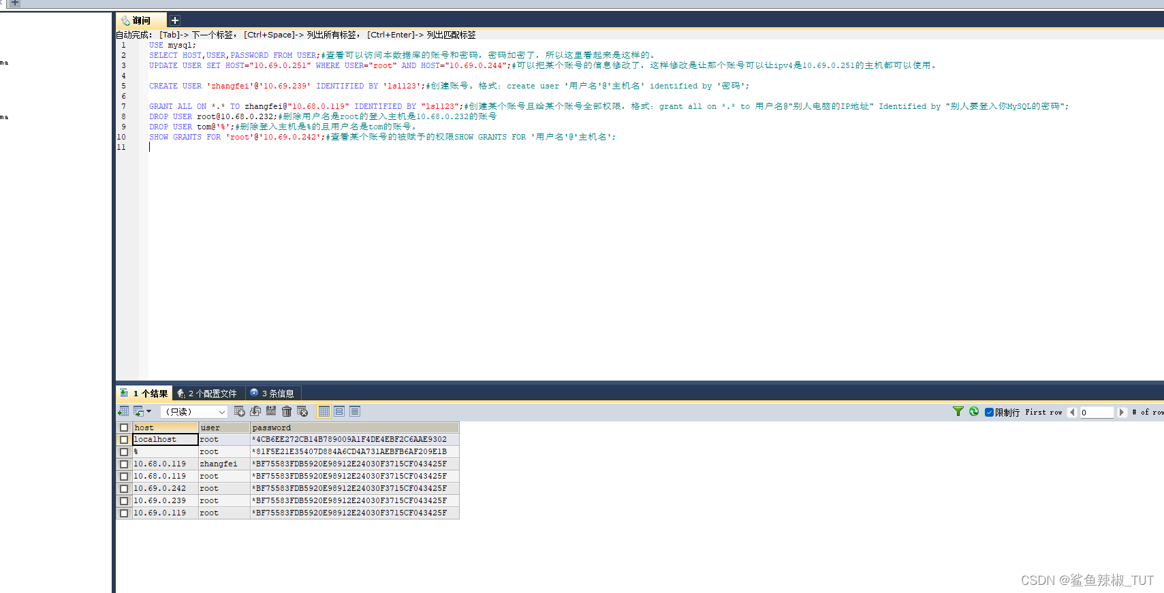Tick the checkbox for the 10.69.0.119 row

(x=124, y=513)
